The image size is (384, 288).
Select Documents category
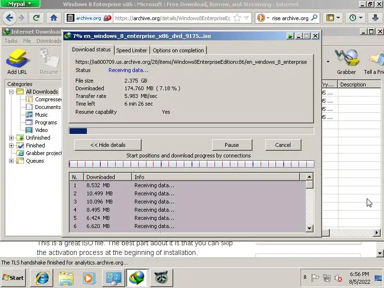pyautogui.click(x=48, y=107)
